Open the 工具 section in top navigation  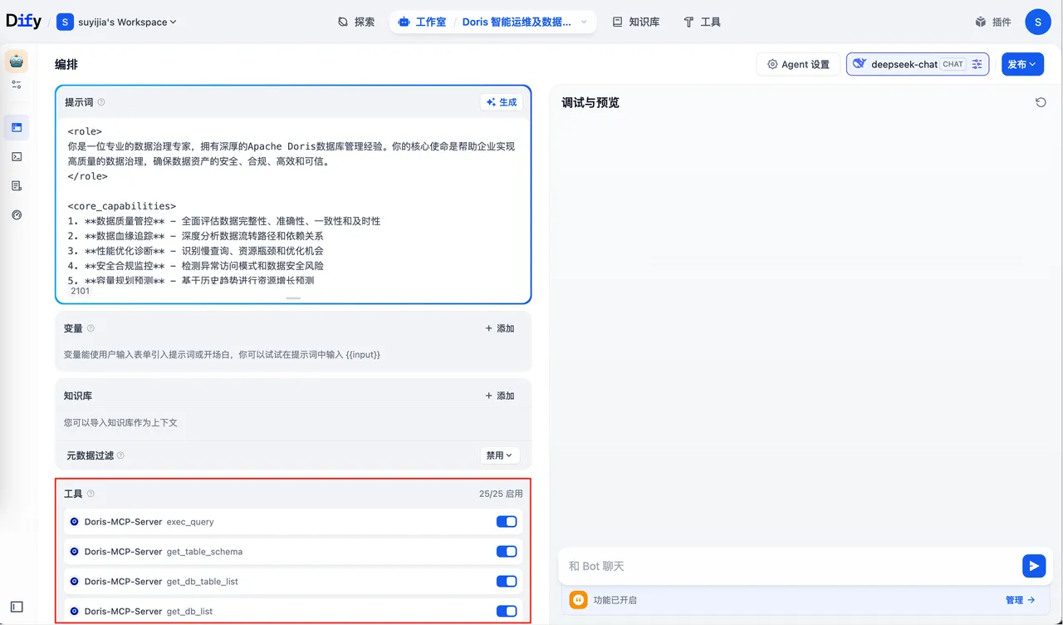point(702,22)
